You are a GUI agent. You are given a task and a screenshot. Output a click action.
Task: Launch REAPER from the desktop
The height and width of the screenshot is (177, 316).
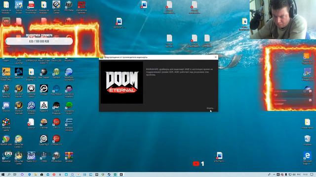tap(6, 140)
